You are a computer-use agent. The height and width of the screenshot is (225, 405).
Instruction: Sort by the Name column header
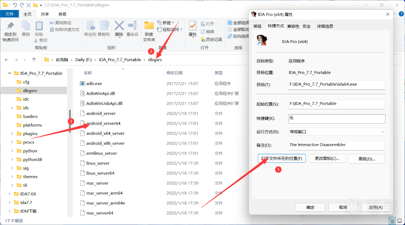(x=88, y=73)
